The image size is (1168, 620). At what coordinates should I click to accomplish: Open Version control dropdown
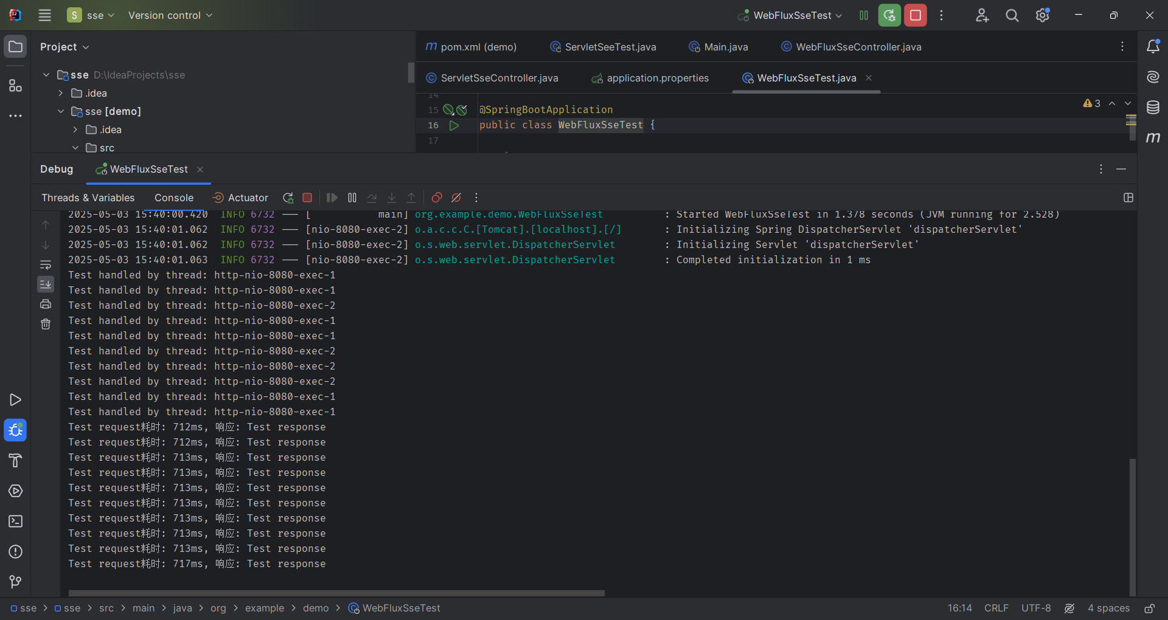pos(170,15)
